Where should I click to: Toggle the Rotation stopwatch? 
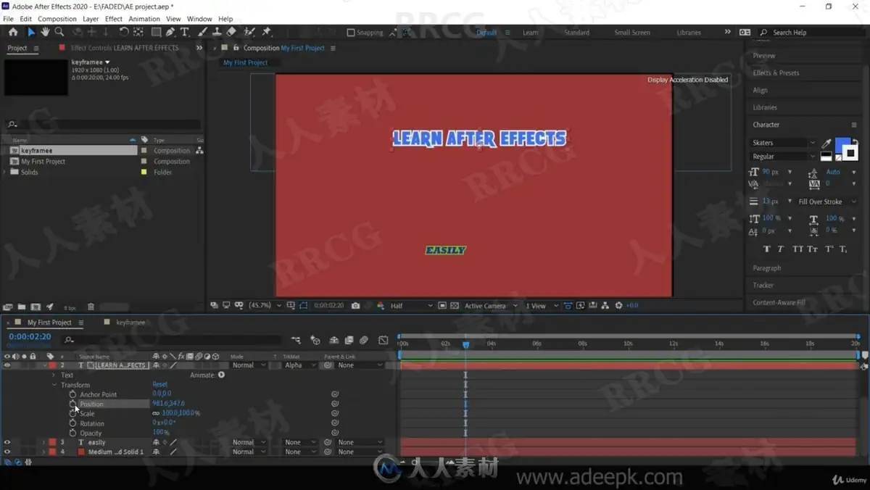coord(72,423)
